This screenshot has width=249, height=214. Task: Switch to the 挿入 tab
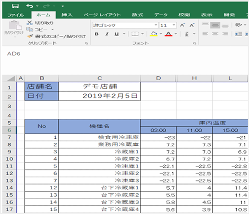(x=67, y=15)
